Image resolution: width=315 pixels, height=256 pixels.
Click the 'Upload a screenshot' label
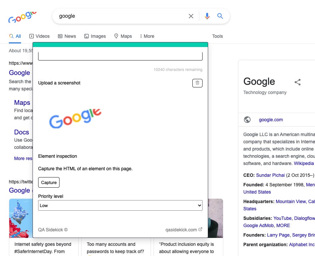click(x=59, y=83)
